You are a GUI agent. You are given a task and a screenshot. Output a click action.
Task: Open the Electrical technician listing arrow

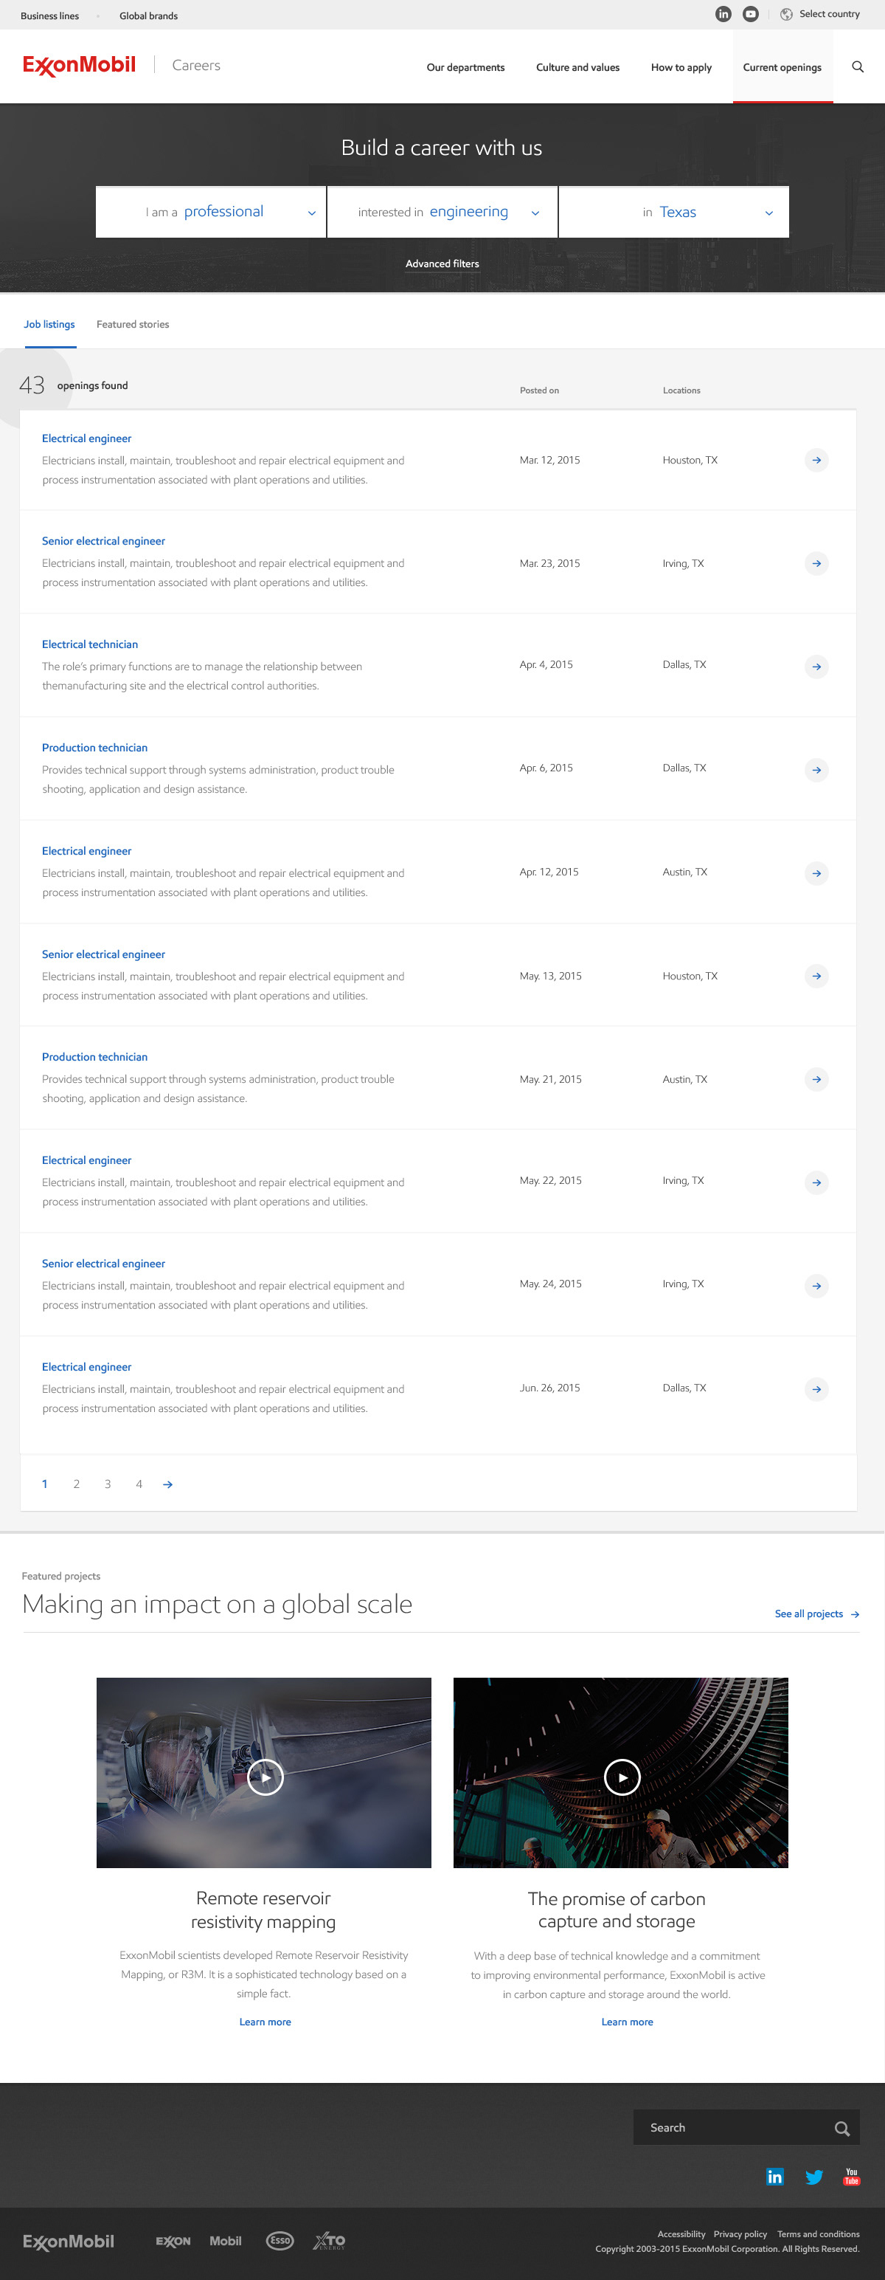pyautogui.click(x=816, y=667)
